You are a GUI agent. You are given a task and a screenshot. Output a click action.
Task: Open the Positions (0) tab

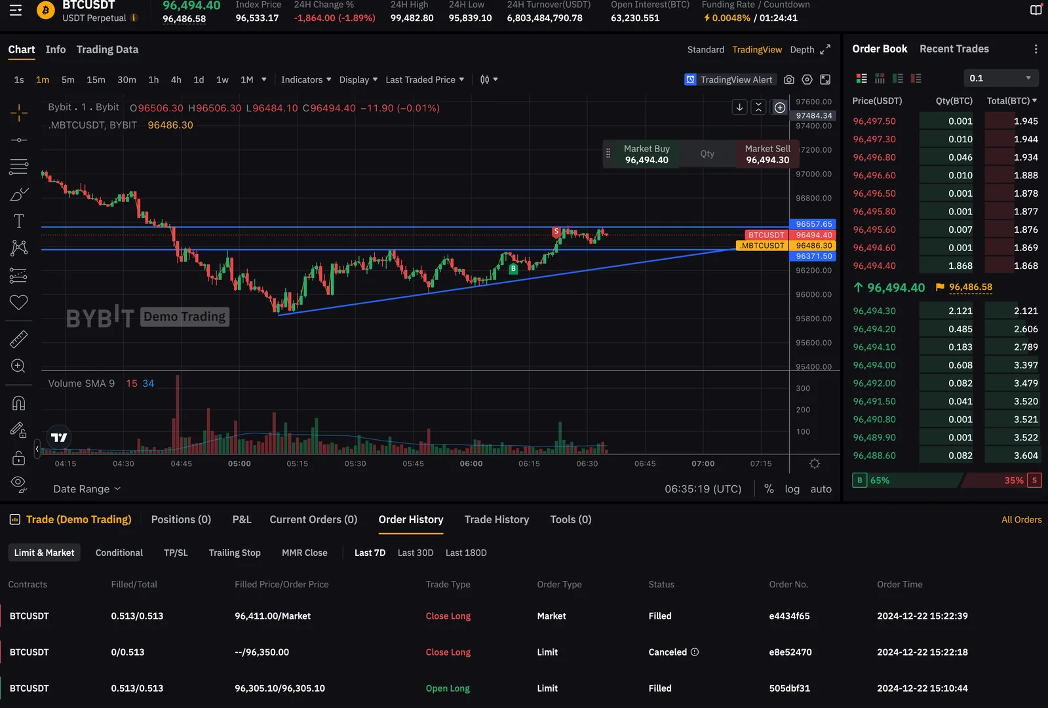click(181, 519)
